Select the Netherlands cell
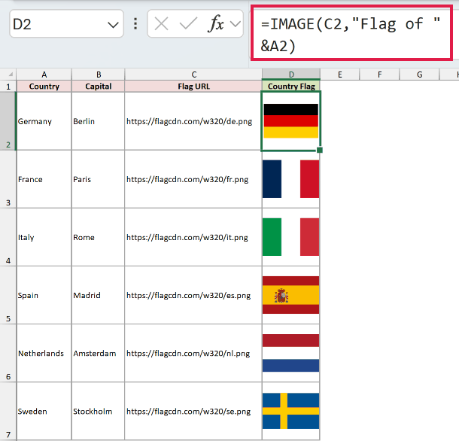This screenshot has width=459, height=441. pyautogui.click(x=44, y=353)
